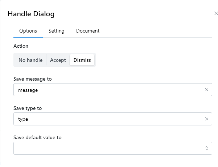The width and height of the screenshot is (218, 167).
Task: Click the up-down chevron in default value field
Action: (x=206, y=148)
